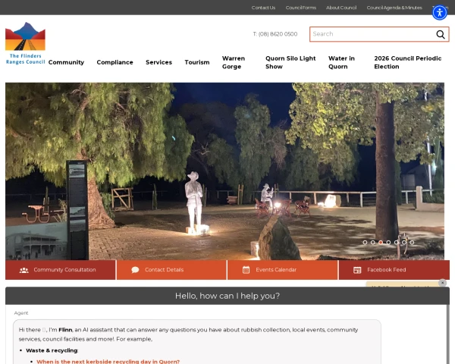Close the chat popup notification

[442, 282]
